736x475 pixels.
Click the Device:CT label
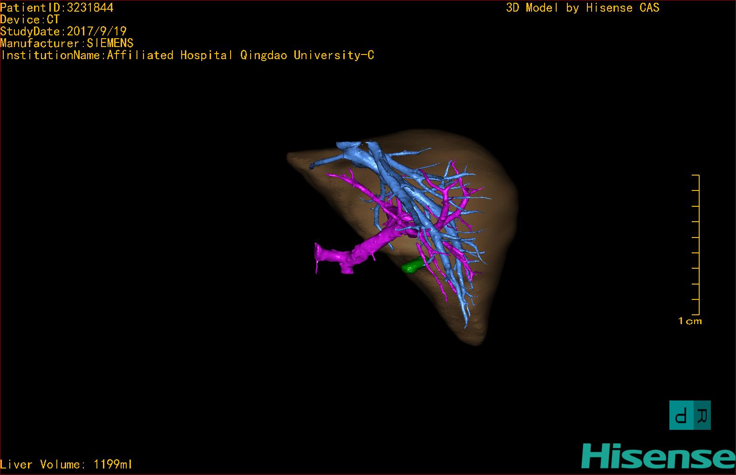click(30, 20)
